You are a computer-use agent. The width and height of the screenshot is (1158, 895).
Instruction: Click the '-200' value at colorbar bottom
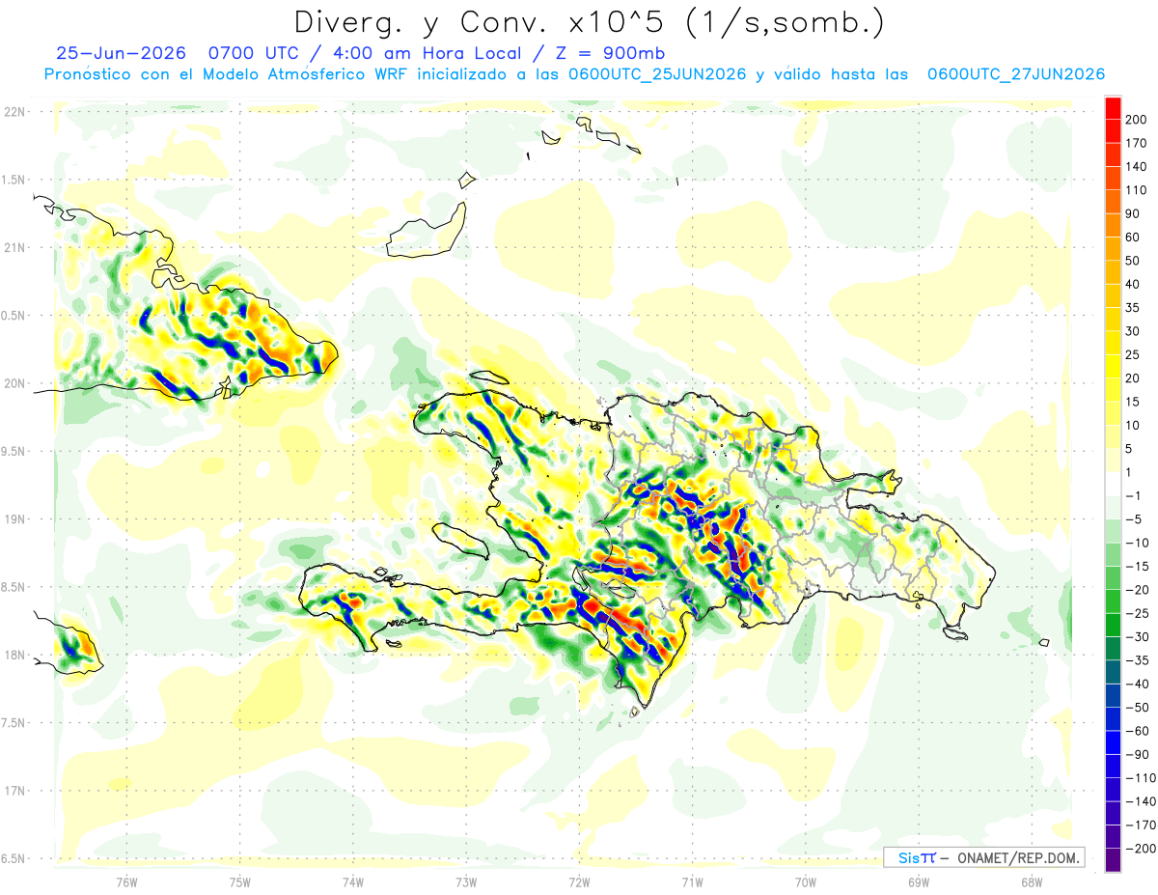[1143, 848]
